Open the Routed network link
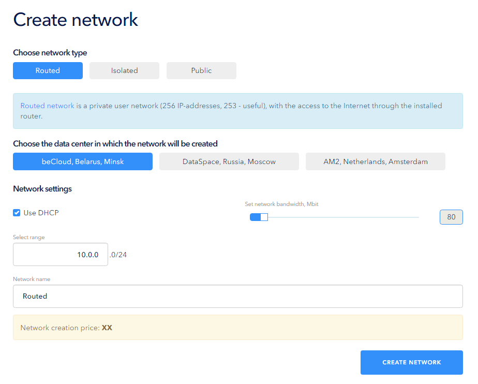Viewport: 478px width, 384px height. [x=47, y=106]
